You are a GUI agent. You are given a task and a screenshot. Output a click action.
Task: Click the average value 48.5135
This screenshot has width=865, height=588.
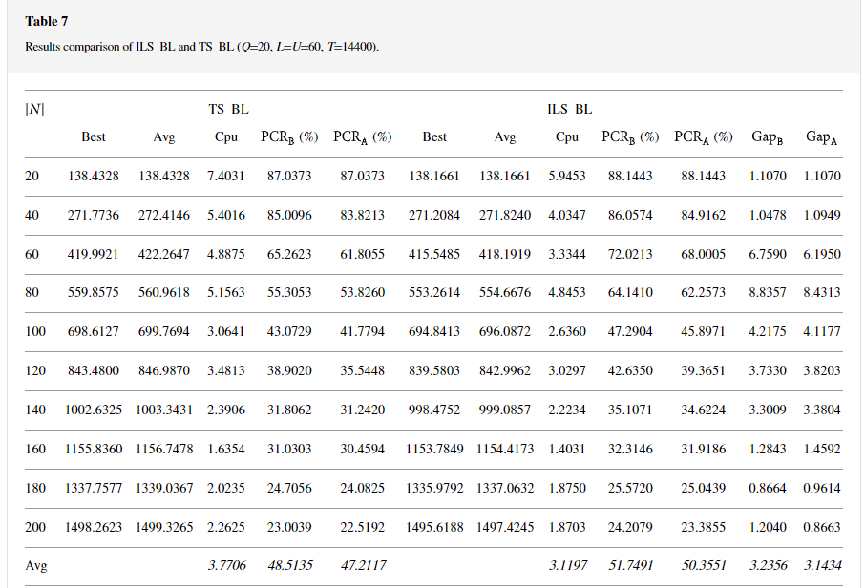click(x=290, y=566)
